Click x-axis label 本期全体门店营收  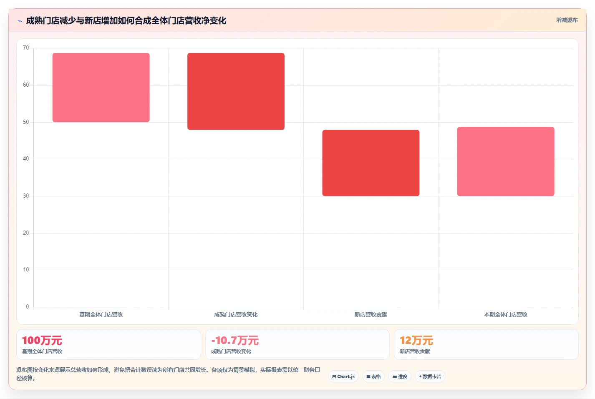coord(506,314)
